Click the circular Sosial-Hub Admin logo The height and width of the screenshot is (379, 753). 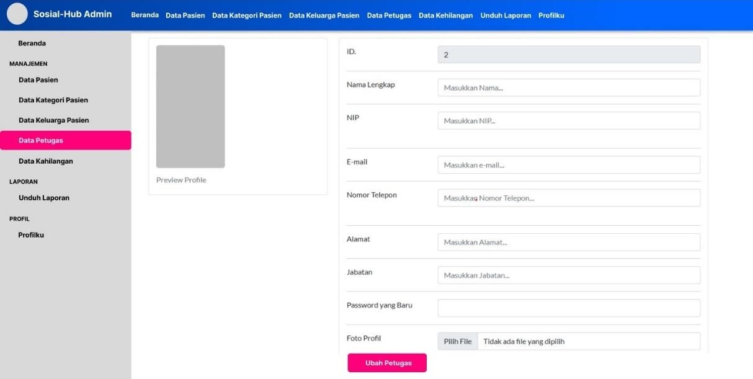[17, 14]
